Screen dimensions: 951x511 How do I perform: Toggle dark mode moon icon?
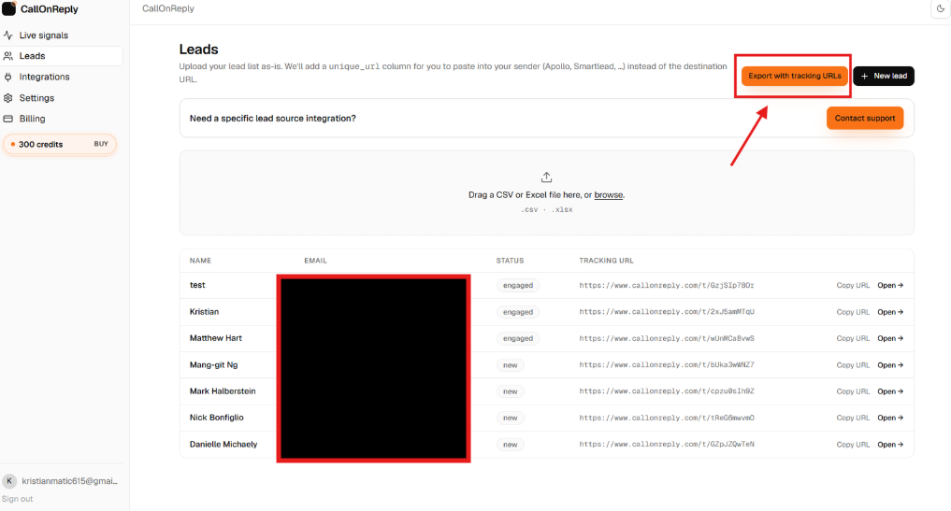point(941,8)
